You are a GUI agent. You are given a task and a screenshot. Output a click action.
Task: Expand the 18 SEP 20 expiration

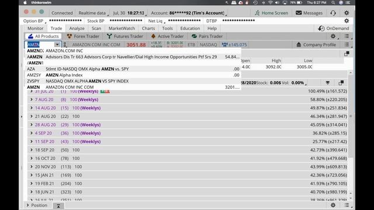[31, 150]
